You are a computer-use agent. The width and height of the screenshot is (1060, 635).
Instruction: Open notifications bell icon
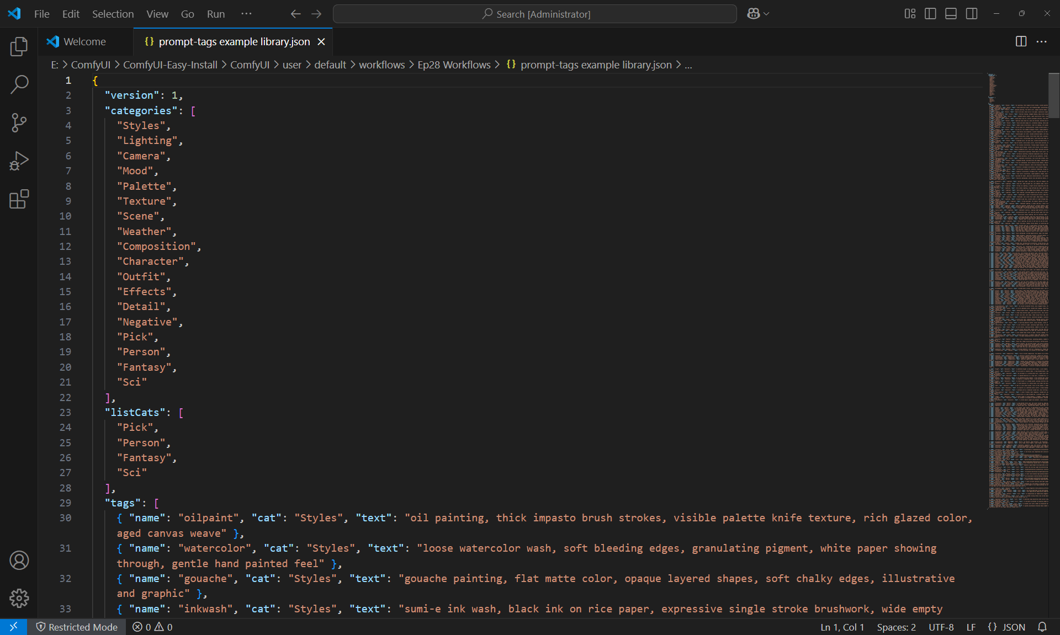coord(1042,627)
